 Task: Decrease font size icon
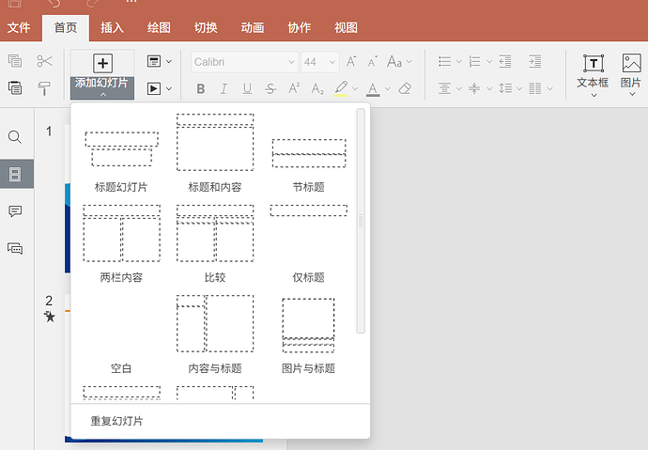[x=372, y=62]
